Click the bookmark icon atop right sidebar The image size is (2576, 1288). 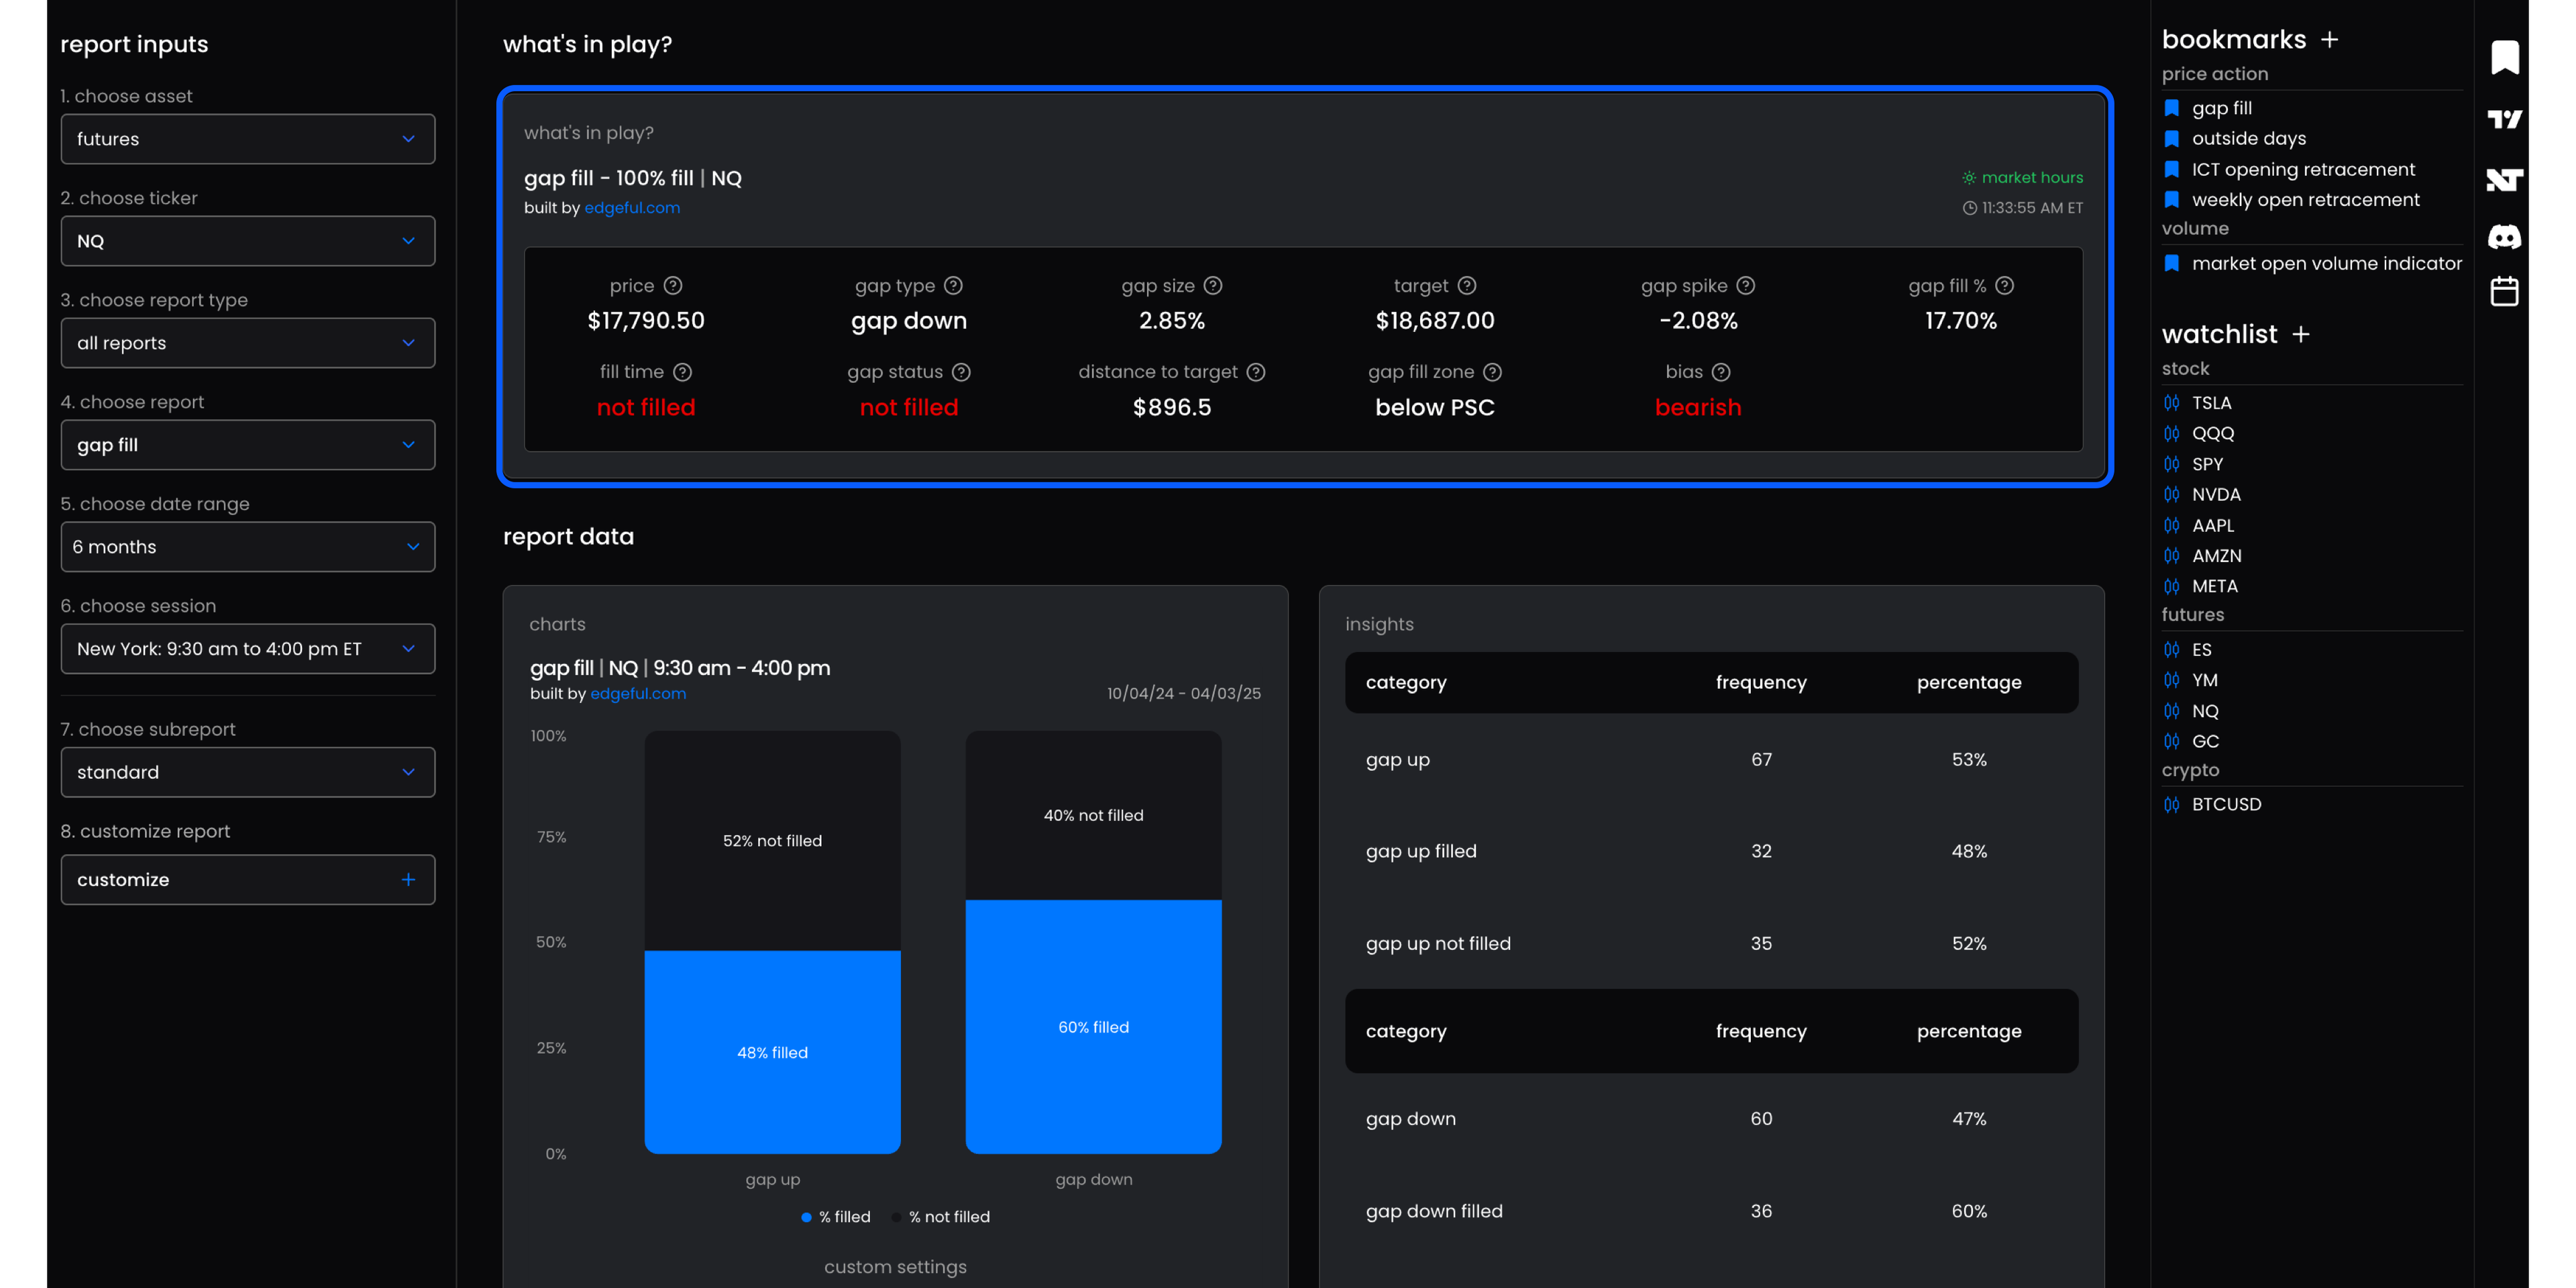(x=2504, y=57)
